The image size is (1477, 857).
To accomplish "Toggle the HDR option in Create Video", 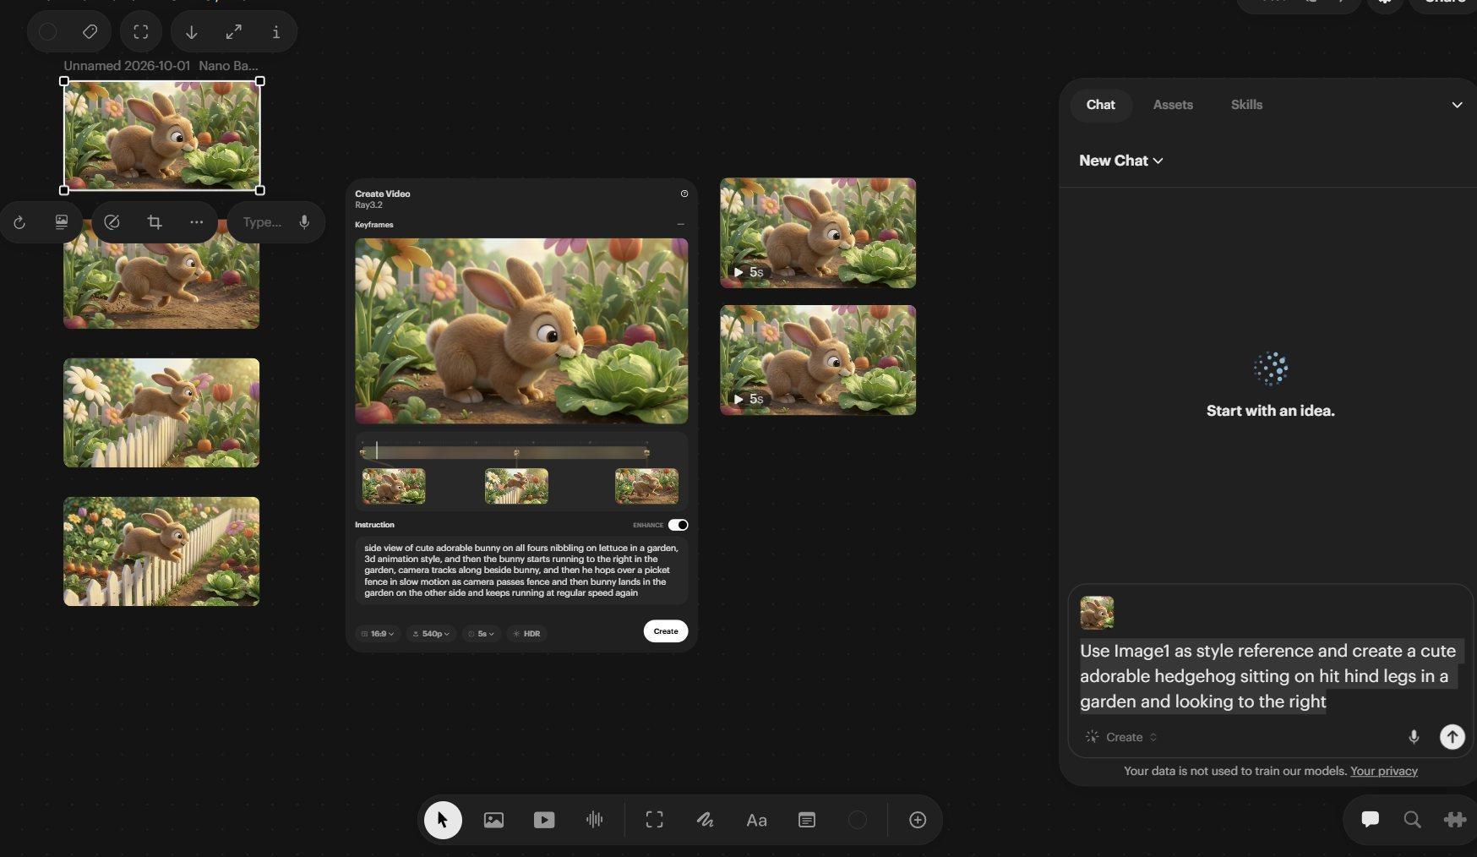I will coord(526,634).
